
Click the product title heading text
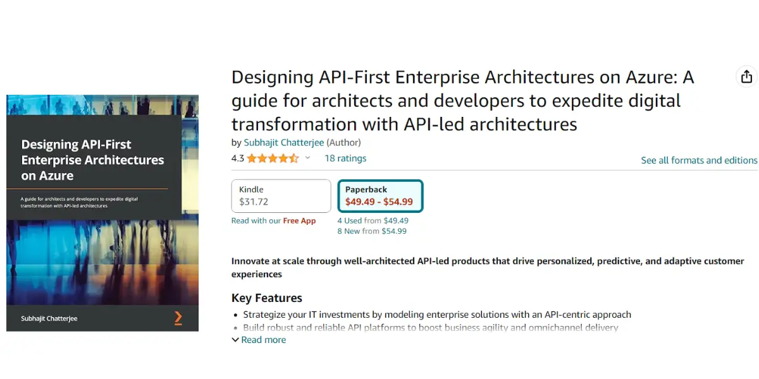pyautogui.click(x=463, y=100)
